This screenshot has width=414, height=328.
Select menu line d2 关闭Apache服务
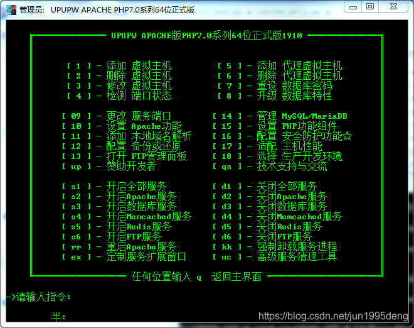[x=270, y=196]
